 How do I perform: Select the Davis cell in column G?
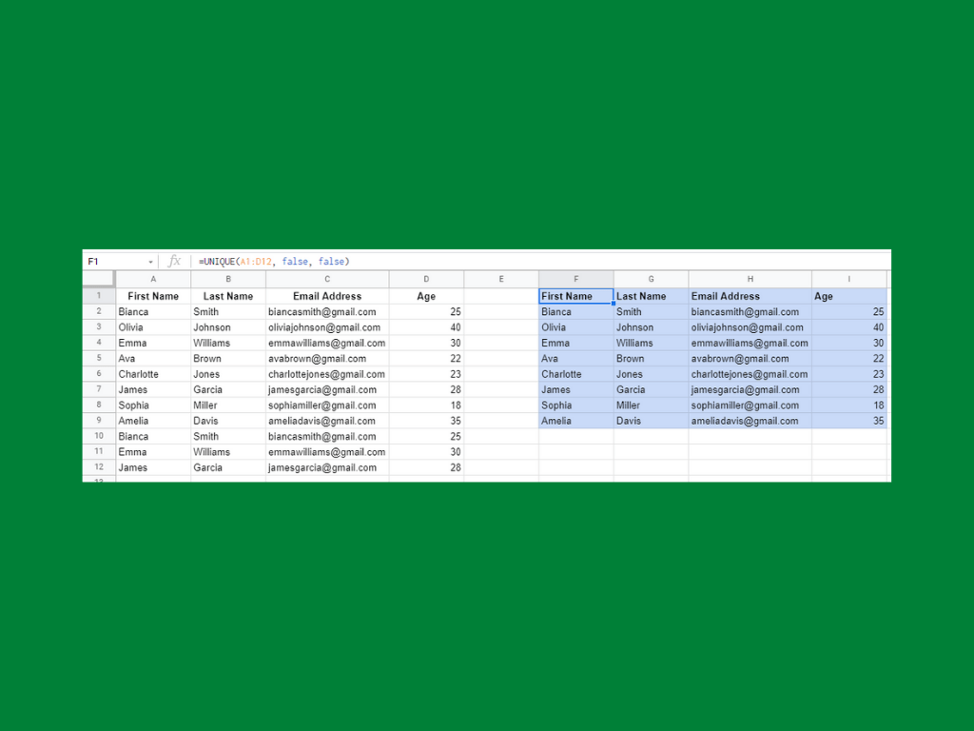(x=651, y=421)
